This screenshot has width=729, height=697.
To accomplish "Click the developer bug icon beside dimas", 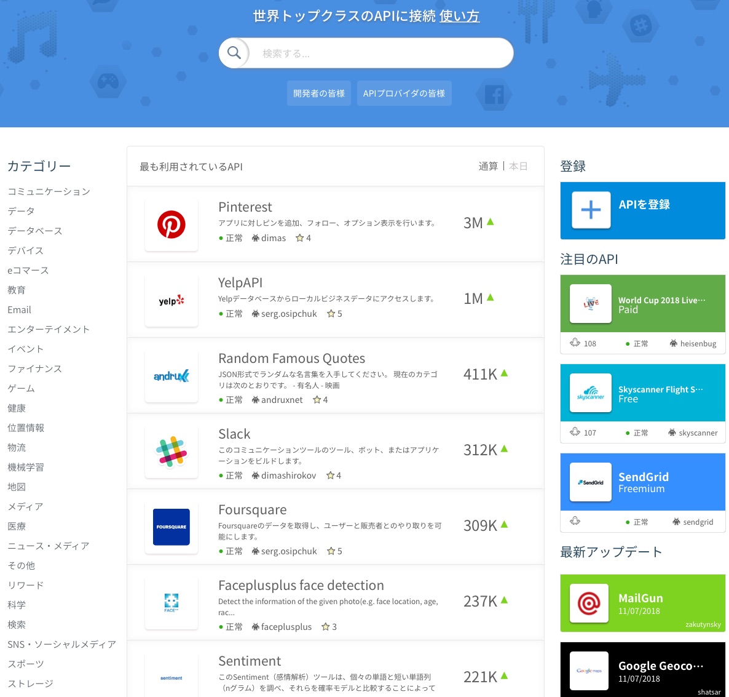I will pyautogui.click(x=255, y=237).
